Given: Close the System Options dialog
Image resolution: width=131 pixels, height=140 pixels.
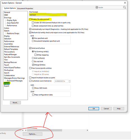Looking at the screenshot, I should click(125, 3).
